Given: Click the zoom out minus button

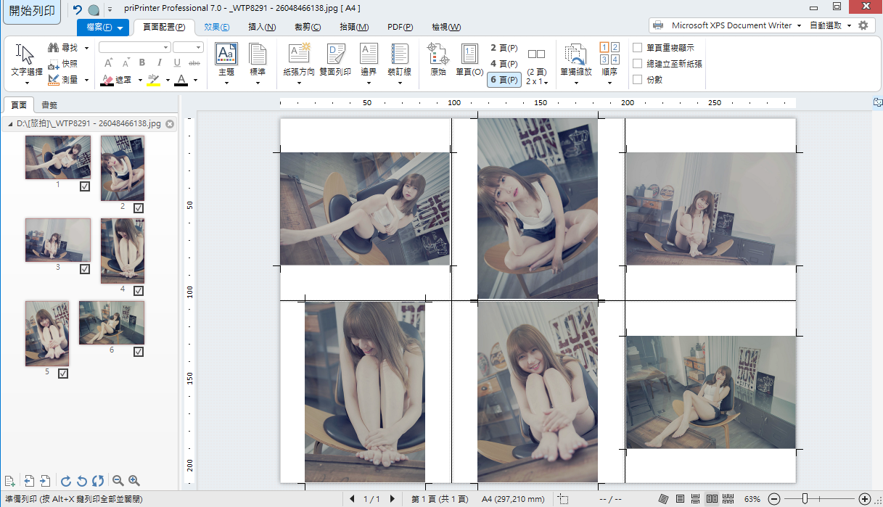Looking at the screenshot, I should (774, 499).
